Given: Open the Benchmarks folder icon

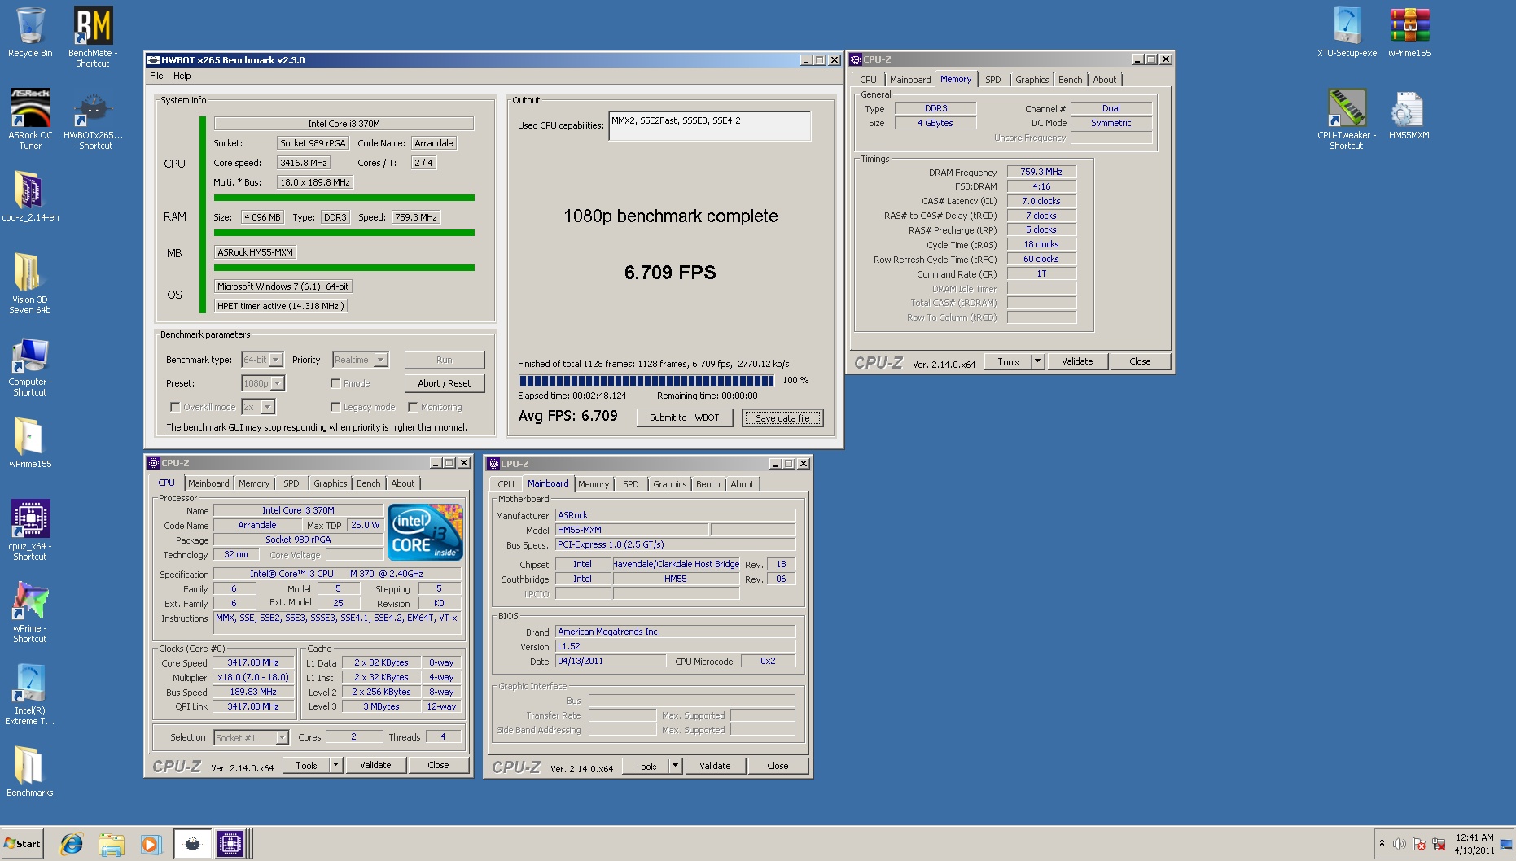Looking at the screenshot, I should (x=30, y=770).
